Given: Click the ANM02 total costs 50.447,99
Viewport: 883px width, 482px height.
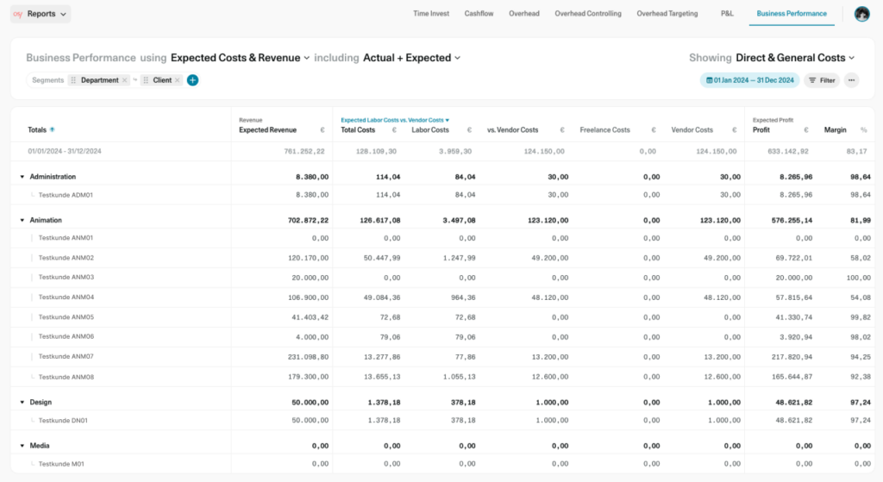Looking at the screenshot, I should point(382,258).
